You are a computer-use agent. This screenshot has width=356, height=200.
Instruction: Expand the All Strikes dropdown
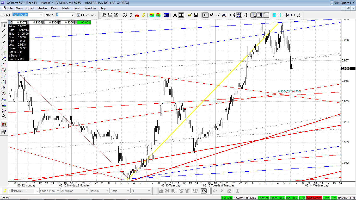87,191
